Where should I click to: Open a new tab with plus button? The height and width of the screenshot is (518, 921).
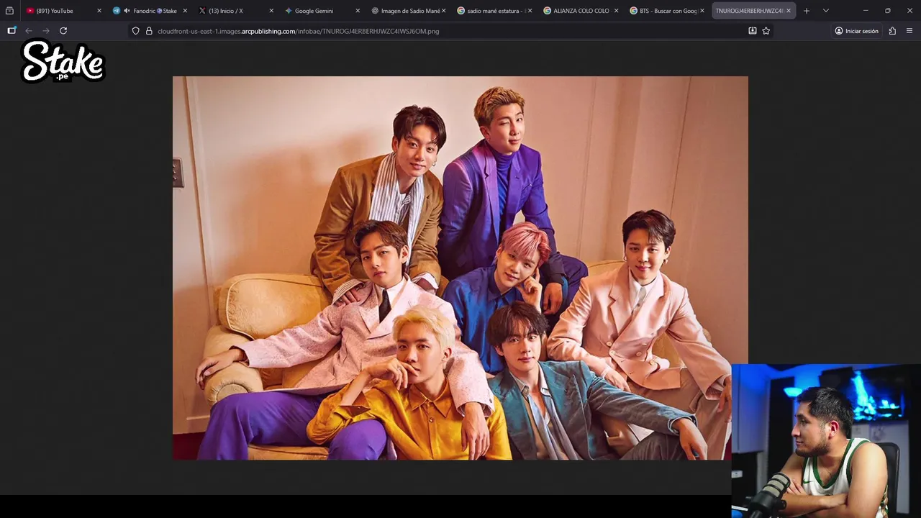pyautogui.click(x=807, y=11)
